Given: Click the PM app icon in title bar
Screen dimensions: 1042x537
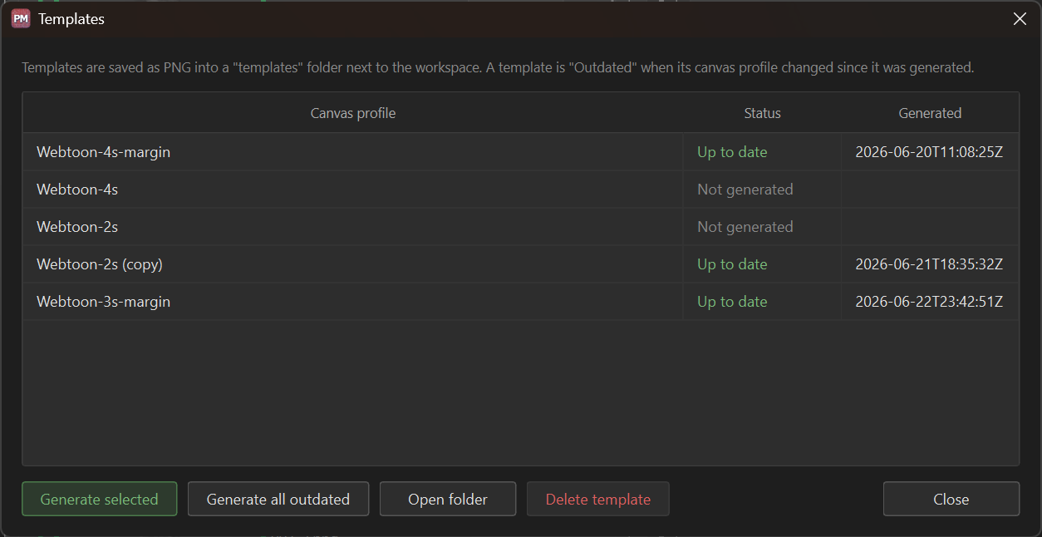Looking at the screenshot, I should pos(21,18).
